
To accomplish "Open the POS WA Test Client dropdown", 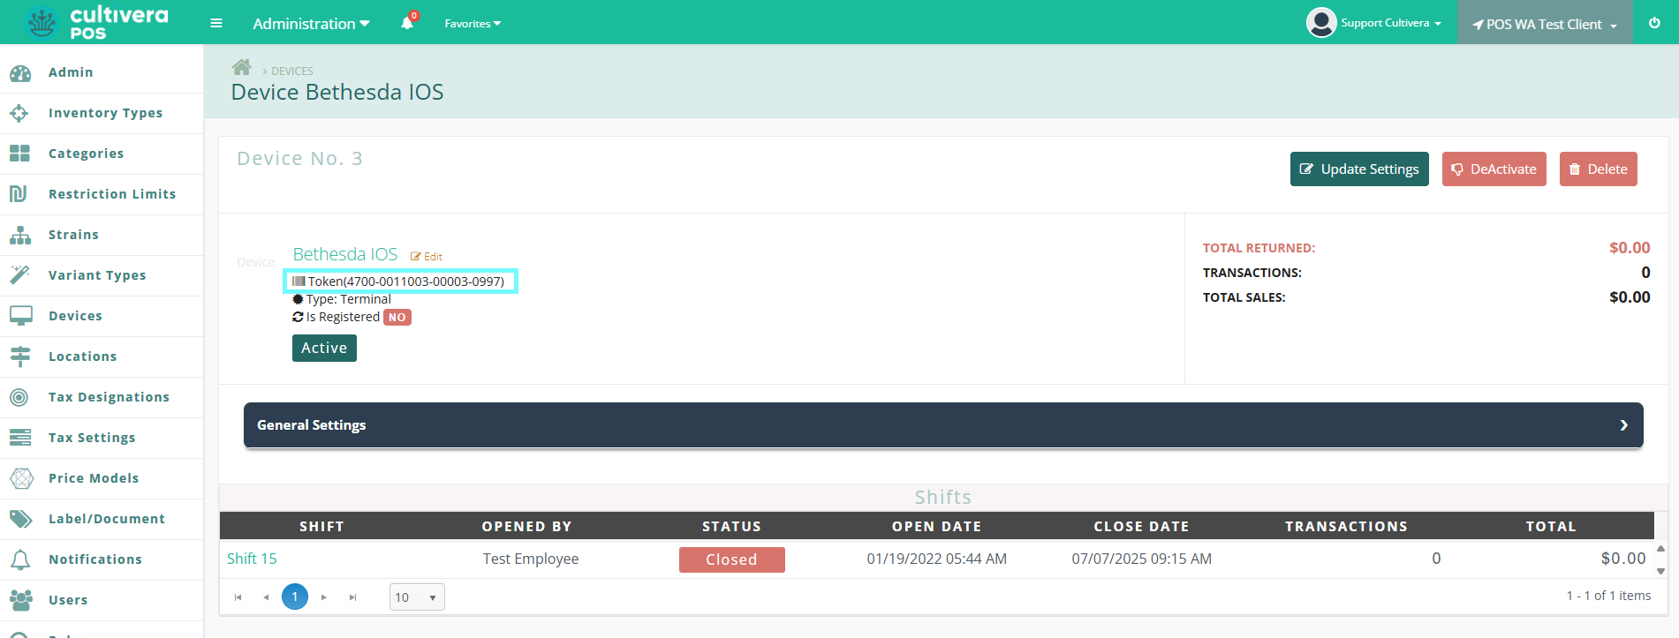I will pyautogui.click(x=1545, y=24).
